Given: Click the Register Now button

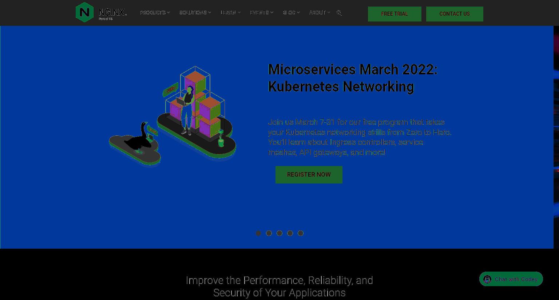Looking at the screenshot, I should [309, 175].
